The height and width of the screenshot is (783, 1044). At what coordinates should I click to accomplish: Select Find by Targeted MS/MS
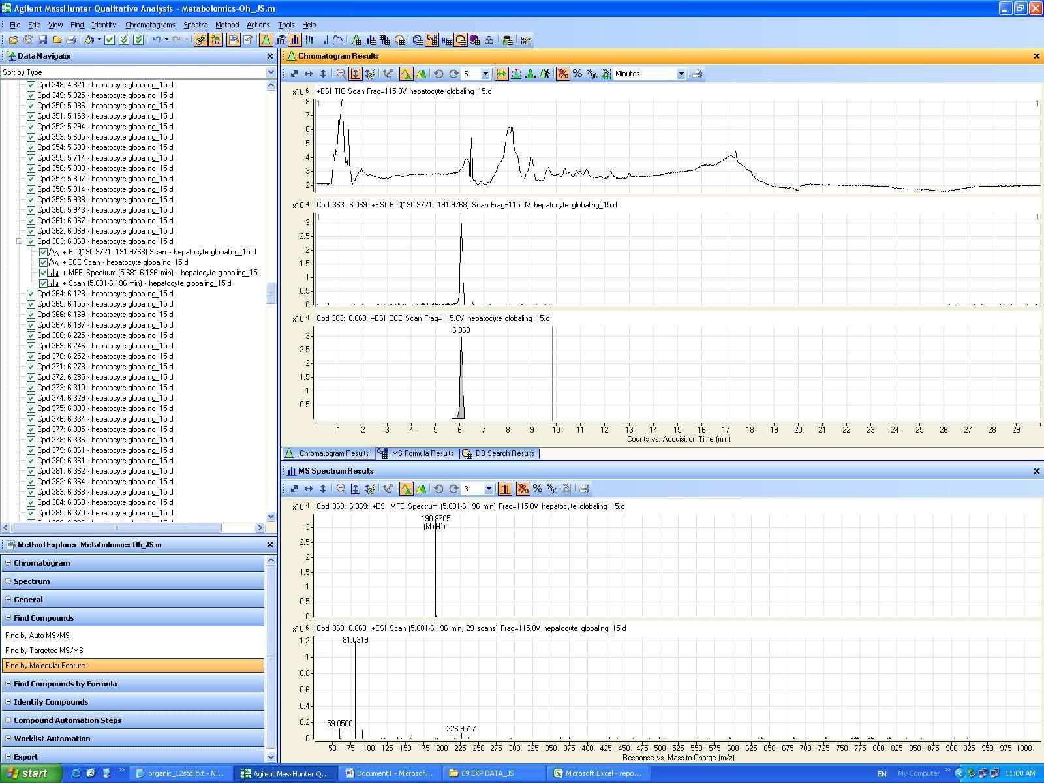coord(44,651)
